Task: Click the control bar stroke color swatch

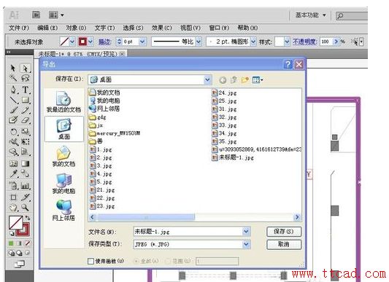Action: 82,42
